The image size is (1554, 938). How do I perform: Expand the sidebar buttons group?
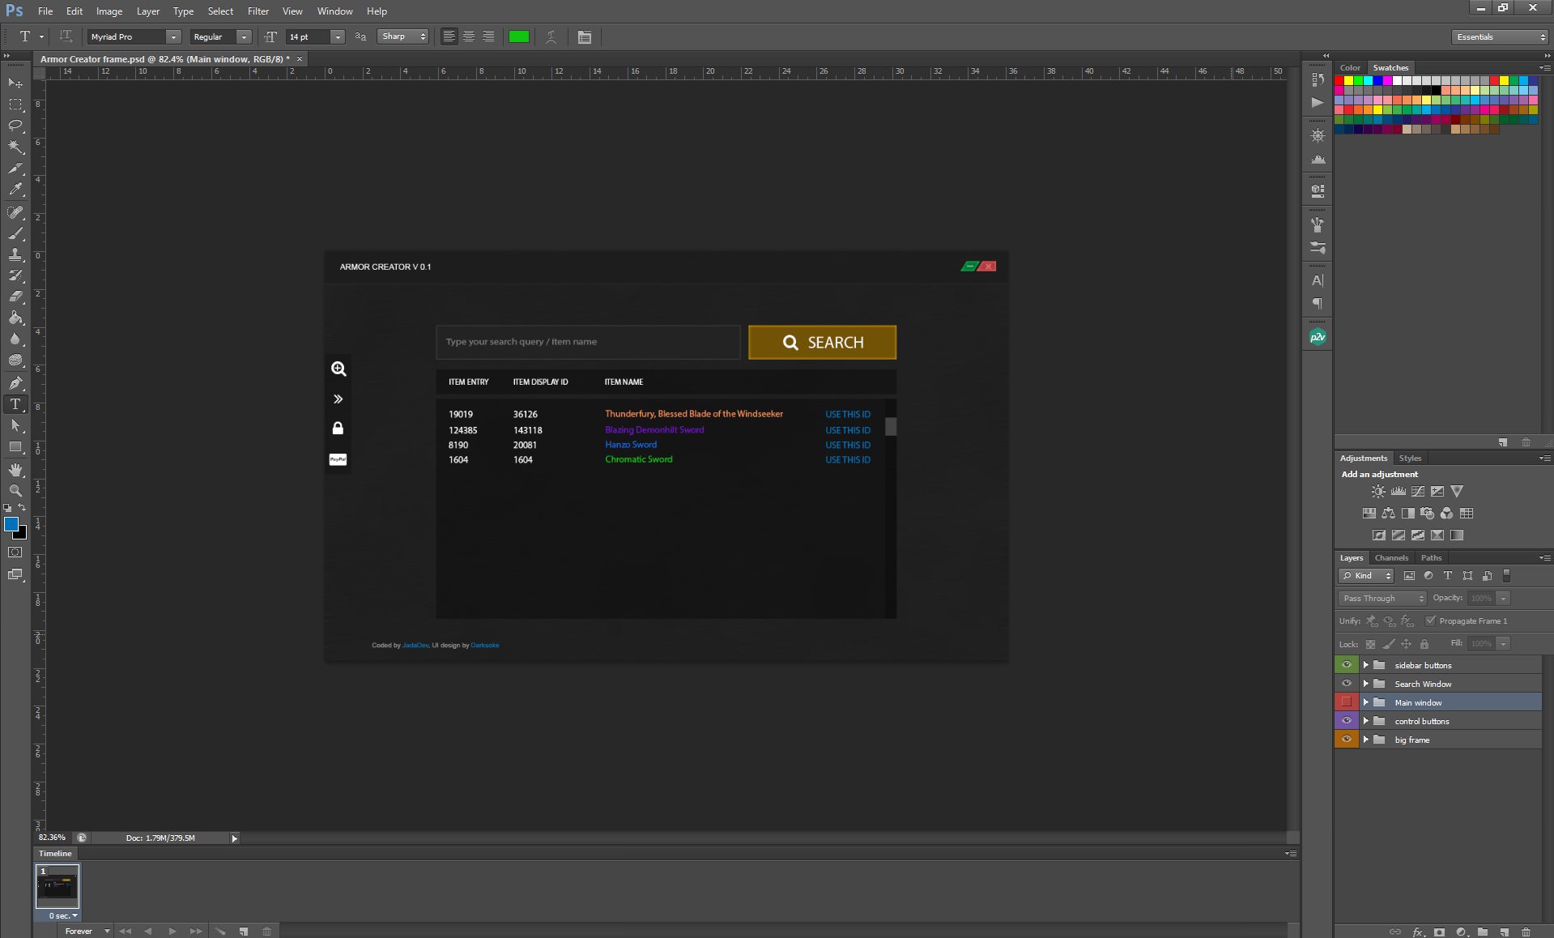click(x=1365, y=665)
